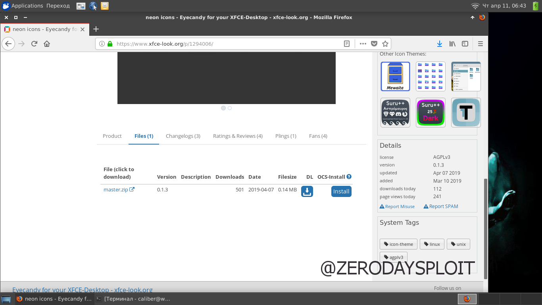Image resolution: width=542 pixels, height=305 pixels.
Task: Switch to the Product tab
Action: pos(112,136)
